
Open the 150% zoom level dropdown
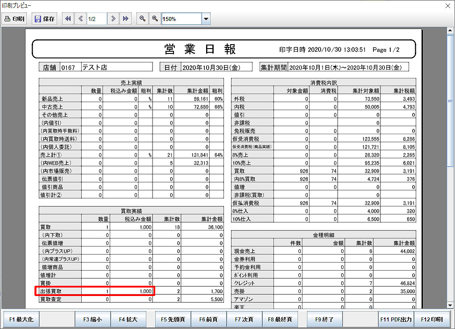pyautogui.click(x=205, y=18)
